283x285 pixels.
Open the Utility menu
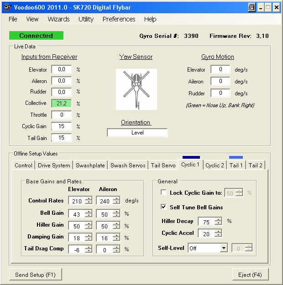click(x=86, y=19)
